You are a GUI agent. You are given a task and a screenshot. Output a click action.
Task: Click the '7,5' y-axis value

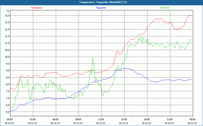click(x=8, y=91)
